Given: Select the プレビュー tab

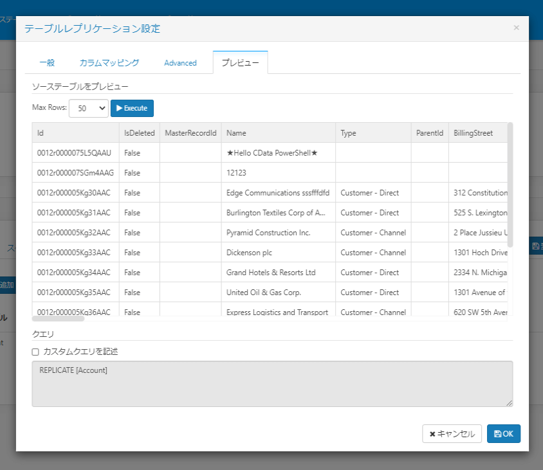Looking at the screenshot, I should coord(240,63).
